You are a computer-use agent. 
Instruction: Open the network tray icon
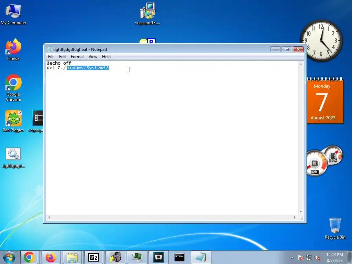coord(309,258)
